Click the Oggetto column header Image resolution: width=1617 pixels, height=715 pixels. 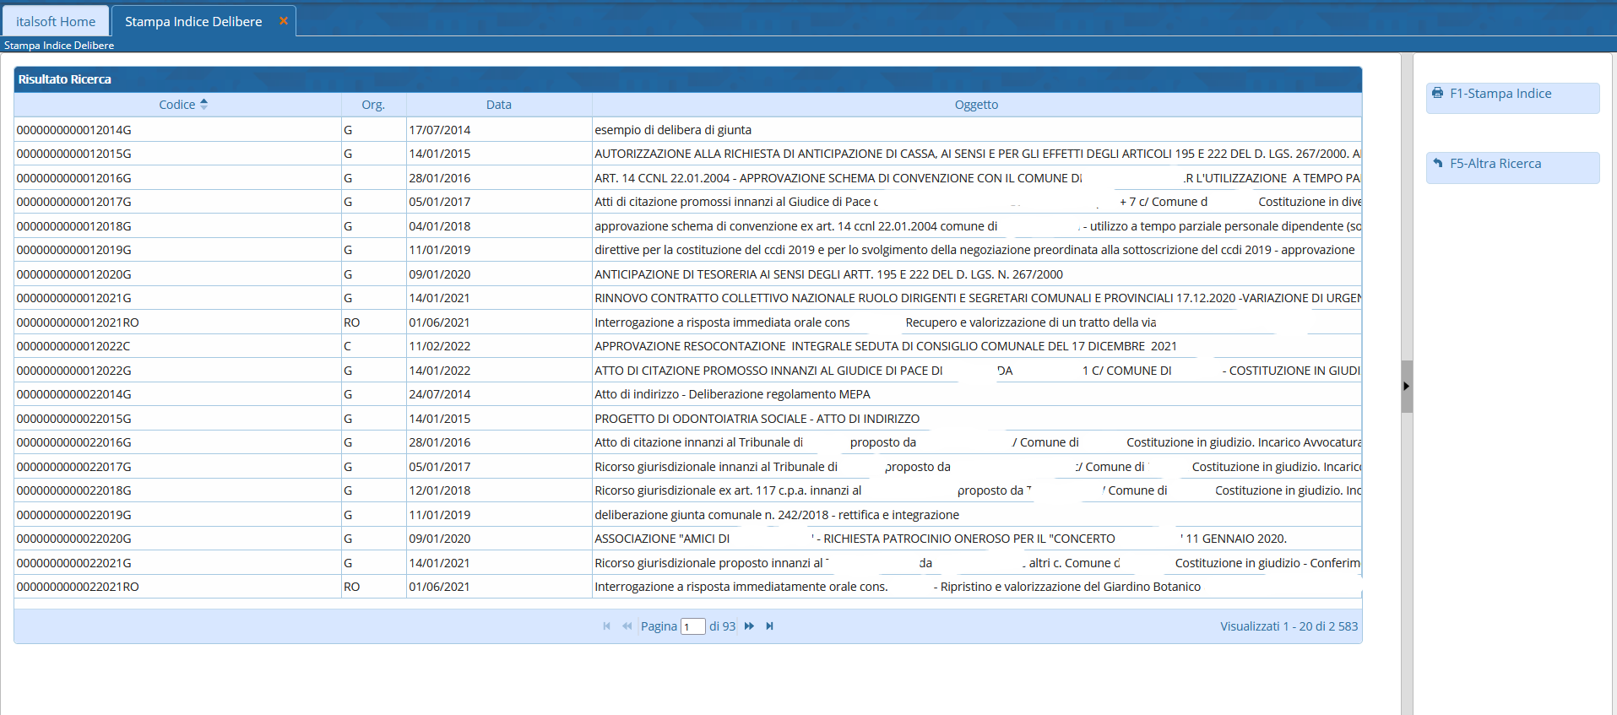point(976,105)
